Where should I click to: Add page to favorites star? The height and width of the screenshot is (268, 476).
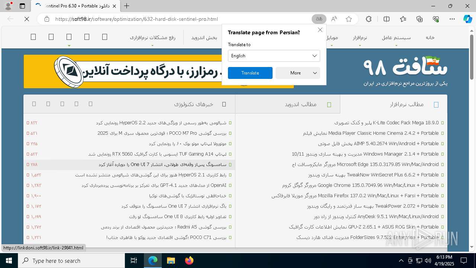pos(349,19)
